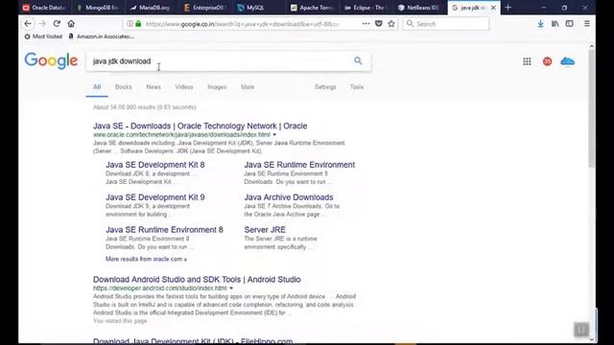Viewport: 614px width, 345px height.
Task: Bookmark this page with the star
Action: coord(391,23)
